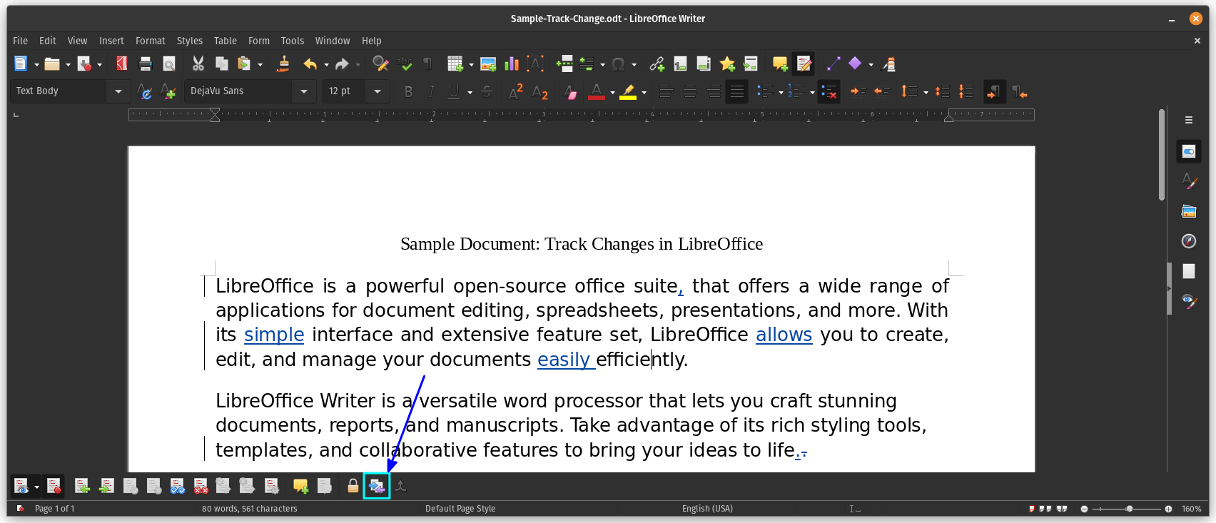The image size is (1216, 523).
Task: Open the Manage Track Changes icon
Action: [x=271, y=486]
